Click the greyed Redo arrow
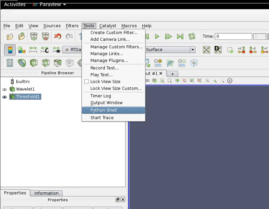The image size is (269, 209). [69, 36]
